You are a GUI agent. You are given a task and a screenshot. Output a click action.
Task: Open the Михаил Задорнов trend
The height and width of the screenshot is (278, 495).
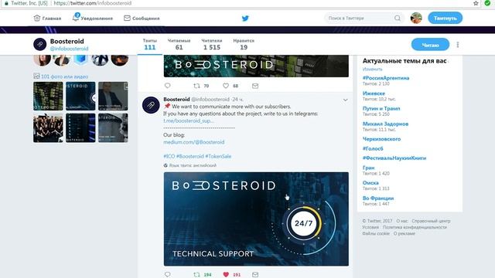pos(385,124)
